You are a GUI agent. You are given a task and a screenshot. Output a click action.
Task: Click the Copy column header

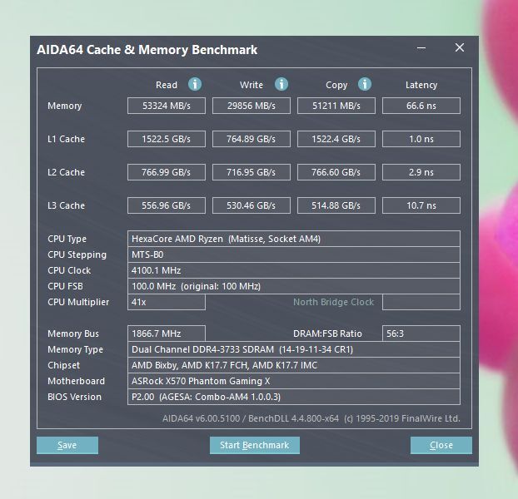pyautogui.click(x=336, y=86)
